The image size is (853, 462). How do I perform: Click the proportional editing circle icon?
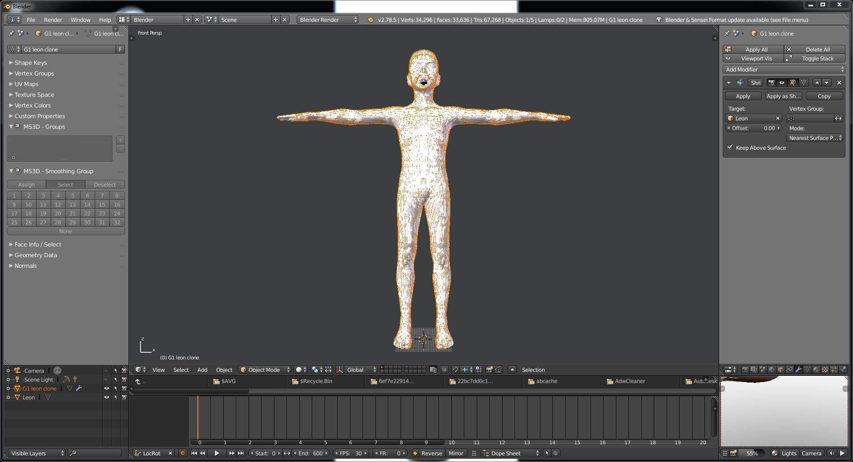[444, 370]
